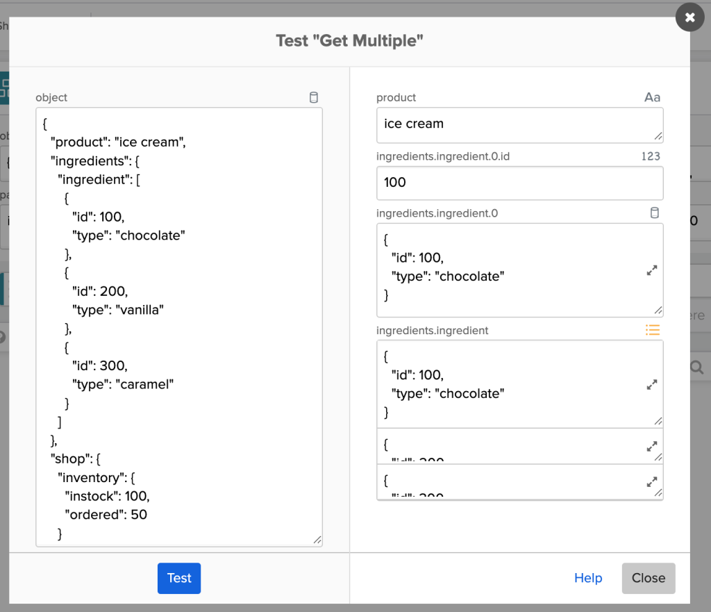
Task: Click the orange list icon next to ingredients.ingredient
Action: tap(653, 330)
